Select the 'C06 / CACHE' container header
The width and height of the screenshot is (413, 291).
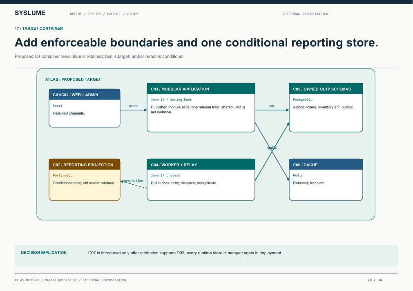pos(326,165)
